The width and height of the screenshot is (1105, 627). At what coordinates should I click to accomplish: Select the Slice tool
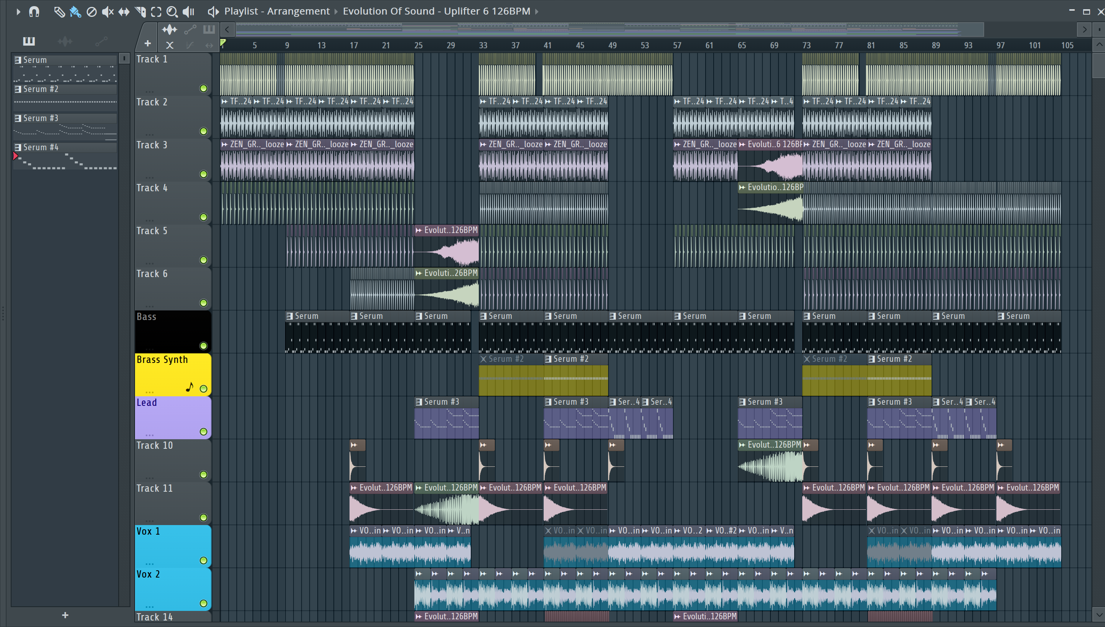[x=140, y=11]
